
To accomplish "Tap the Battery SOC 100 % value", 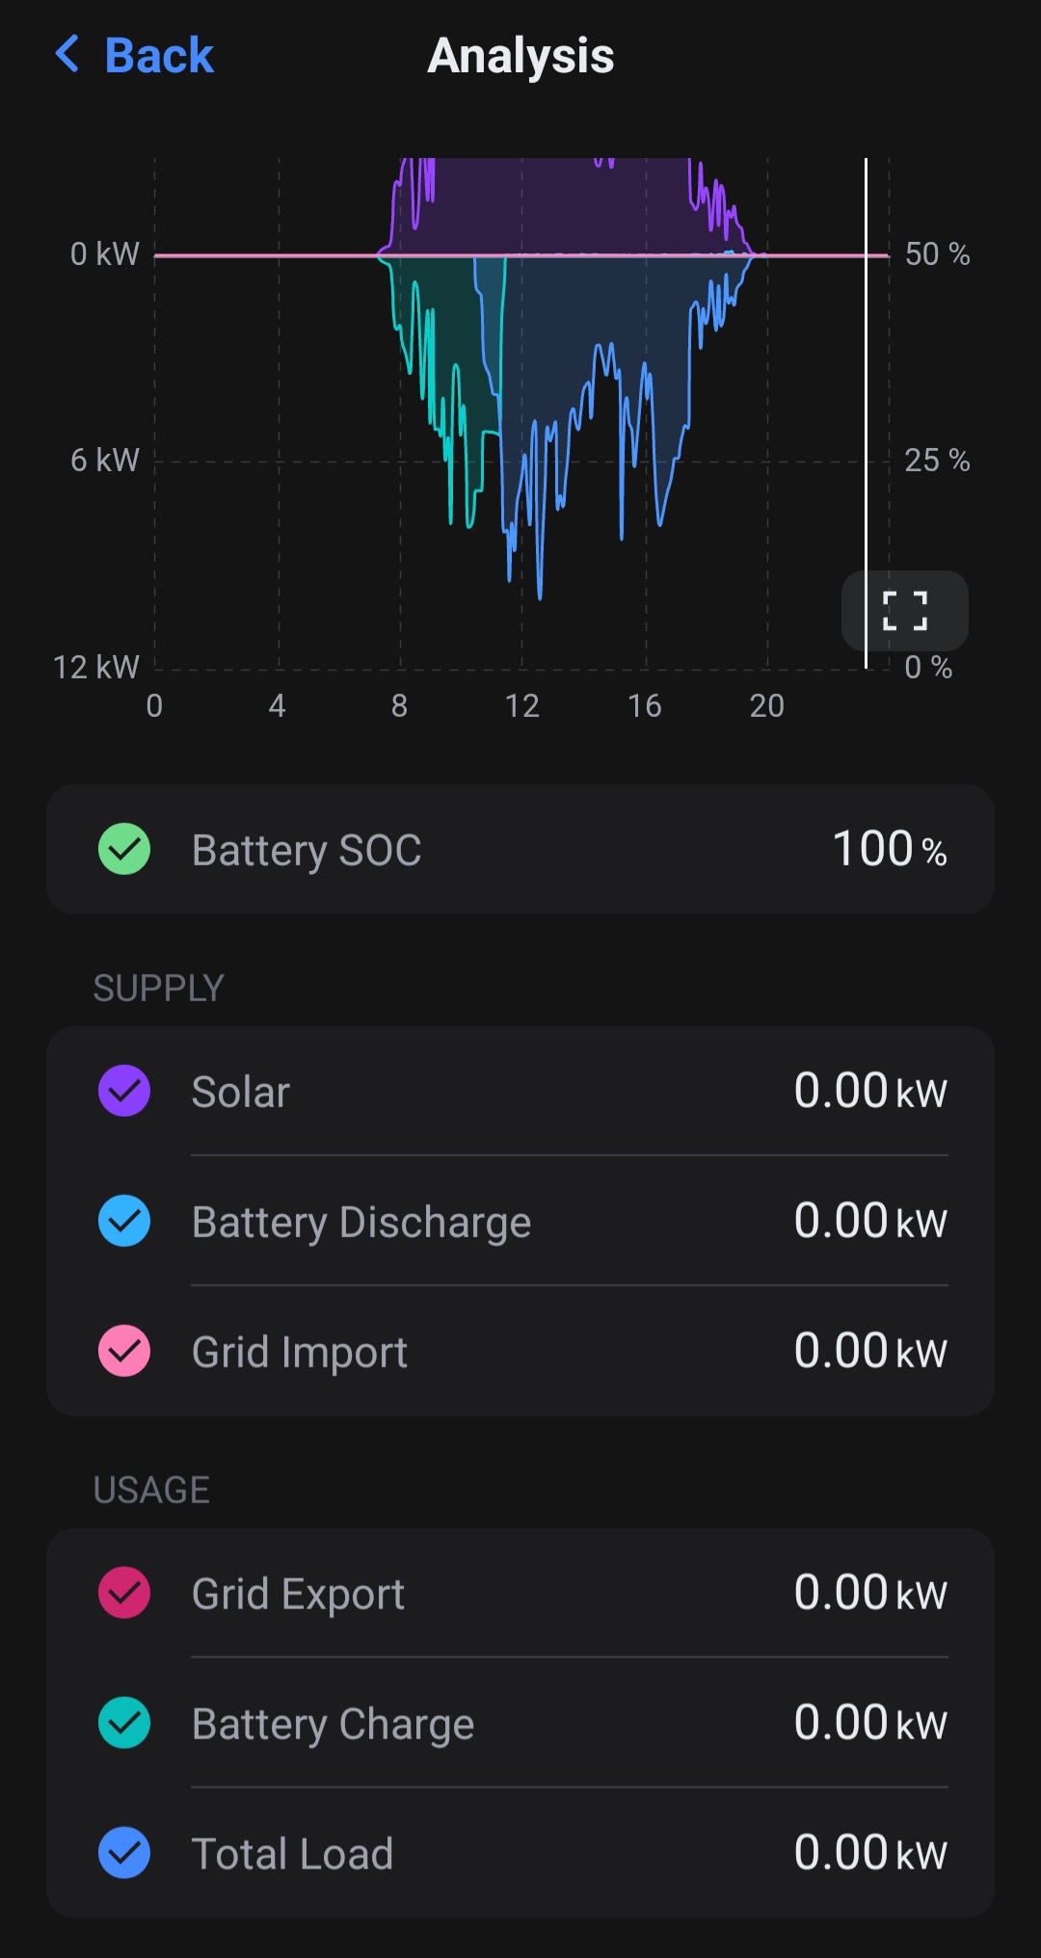I will pyautogui.click(x=889, y=849).
